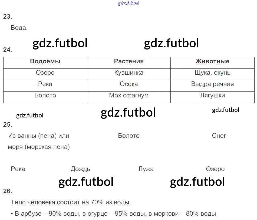Select the 'Мох сфагнум' table cell
The width and height of the screenshot is (257, 220).
pyautogui.click(x=129, y=96)
